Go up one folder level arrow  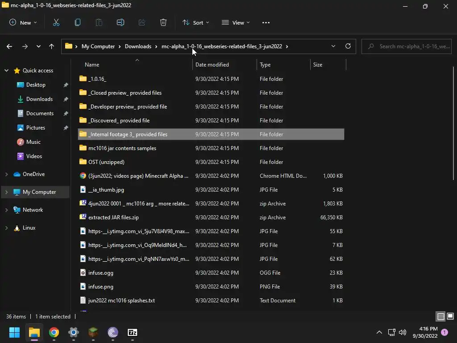[x=52, y=46]
